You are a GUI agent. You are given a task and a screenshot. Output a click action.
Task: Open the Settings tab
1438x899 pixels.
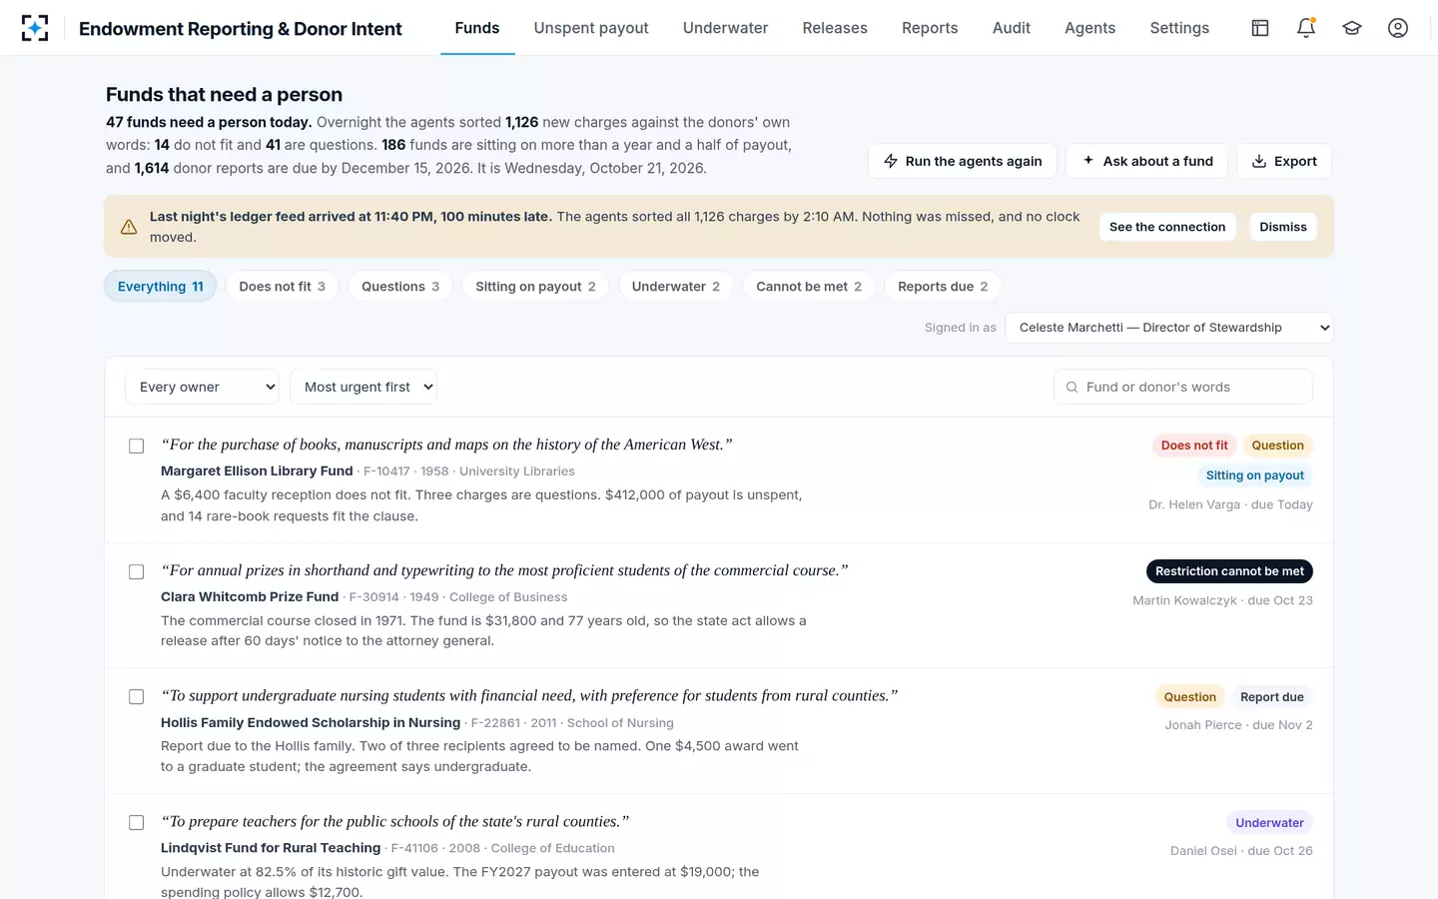[x=1179, y=28]
